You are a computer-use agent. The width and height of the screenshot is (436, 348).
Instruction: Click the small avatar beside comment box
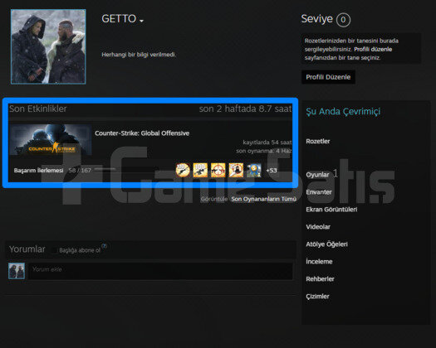(x=17, y=271)
